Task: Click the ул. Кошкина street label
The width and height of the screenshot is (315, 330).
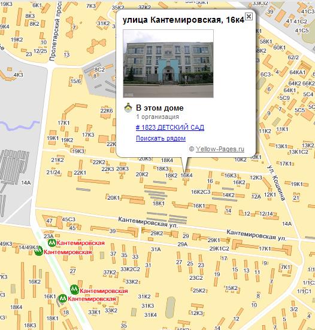Action: tap(276, 182)
